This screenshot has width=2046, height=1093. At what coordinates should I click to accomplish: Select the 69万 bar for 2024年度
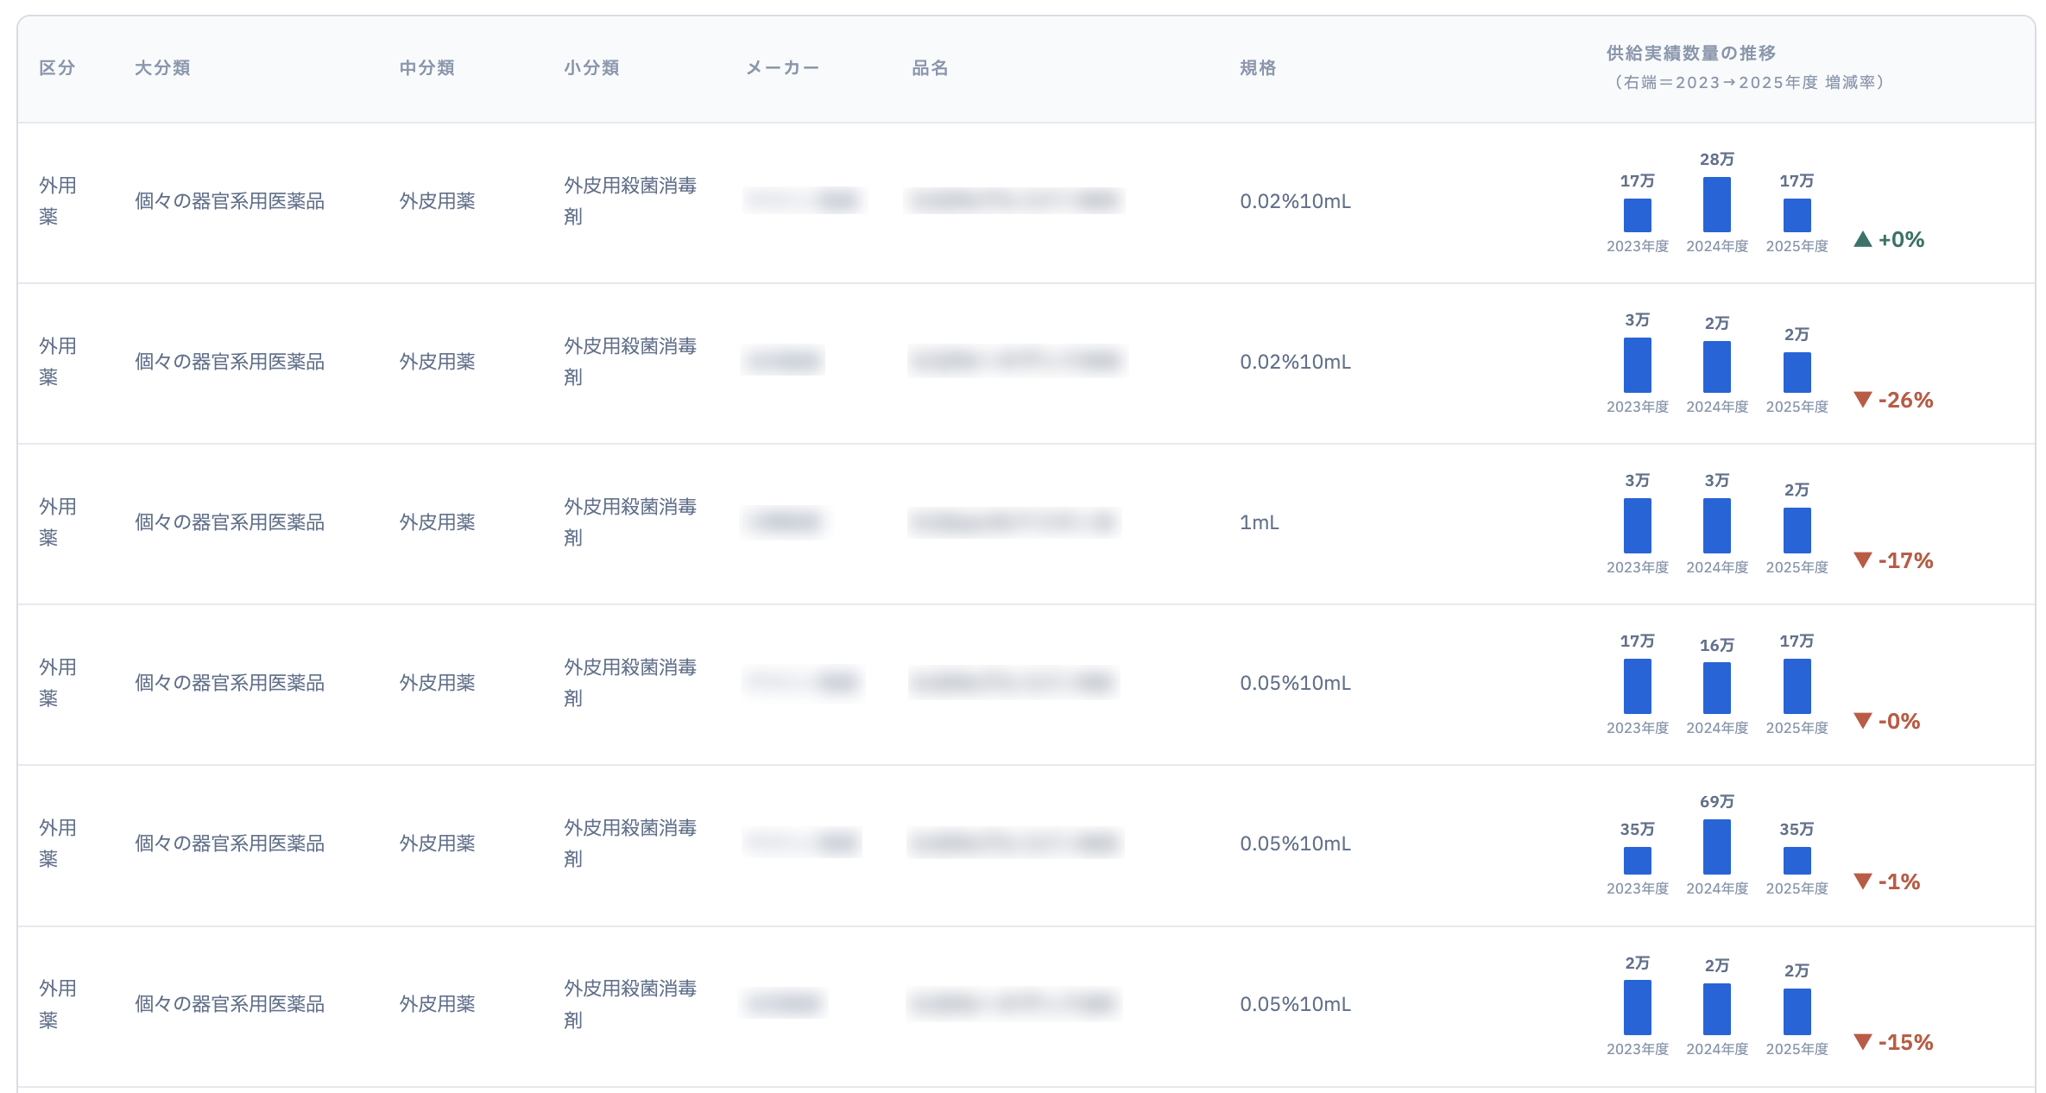[1716, 847]
